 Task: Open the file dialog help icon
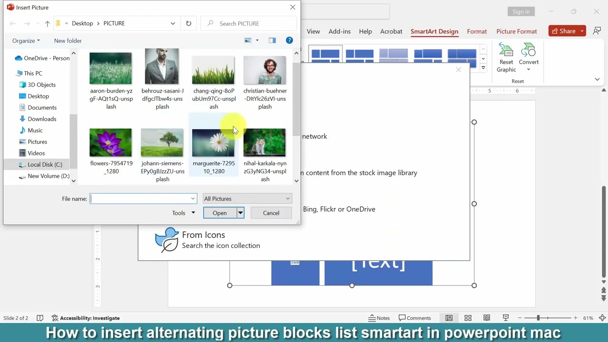[289, 40]
